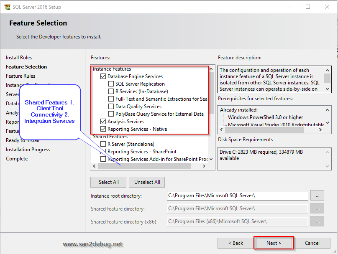This screenshot has width=338, height=254.
Task: Open Install Rules step in sidebar
Action: [19, 58]
